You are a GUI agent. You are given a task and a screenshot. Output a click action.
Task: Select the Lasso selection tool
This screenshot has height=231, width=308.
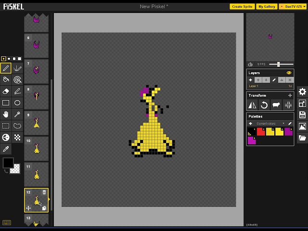17,126
